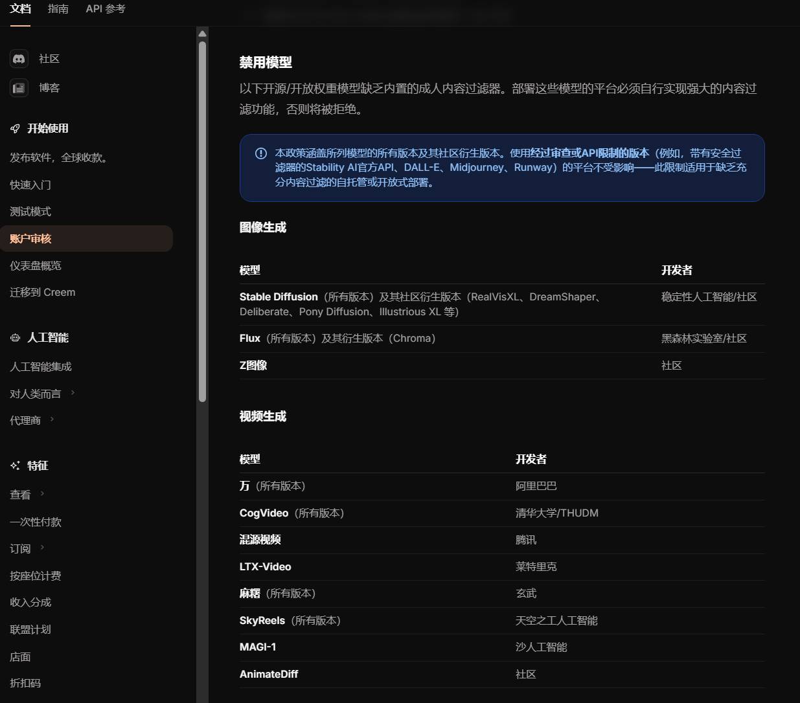Click the 麻糬 model cell
This screenshot has width=800, height=703.
pos(277,593)
